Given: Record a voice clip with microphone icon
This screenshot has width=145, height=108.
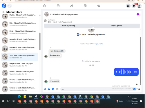Looking at the screenshot, I should pyautogui.click(x=45, y=89).
